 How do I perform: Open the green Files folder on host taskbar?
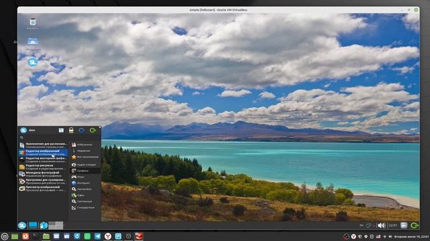pos(46,236)
